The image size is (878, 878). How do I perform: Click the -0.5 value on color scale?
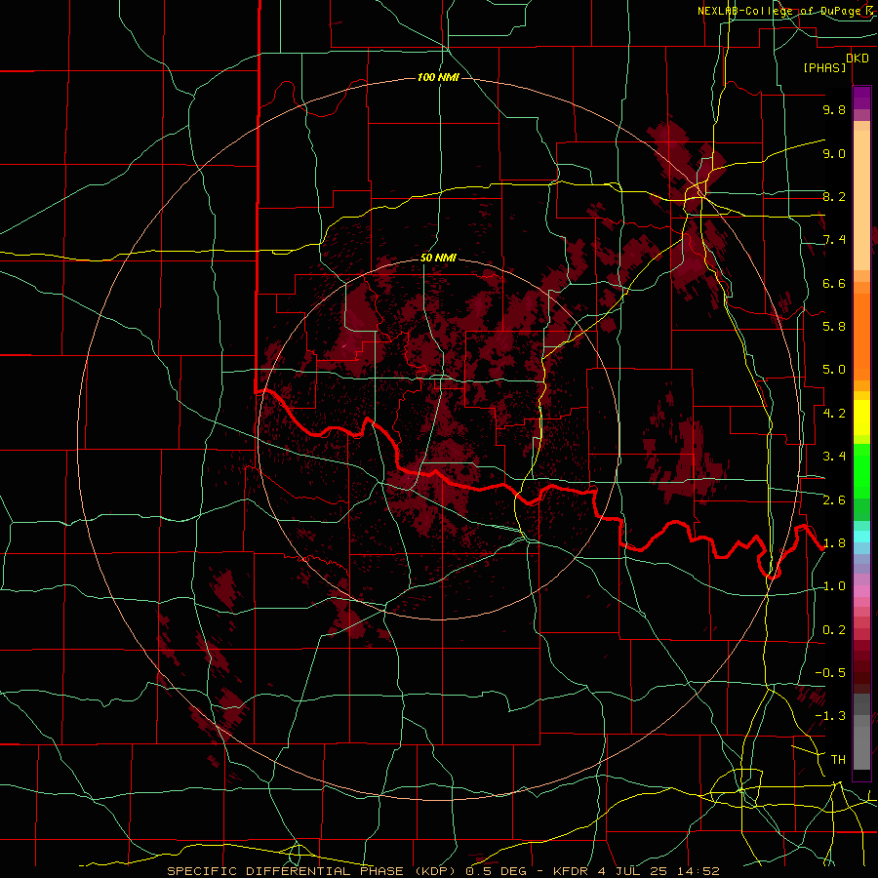coord(830,673)
